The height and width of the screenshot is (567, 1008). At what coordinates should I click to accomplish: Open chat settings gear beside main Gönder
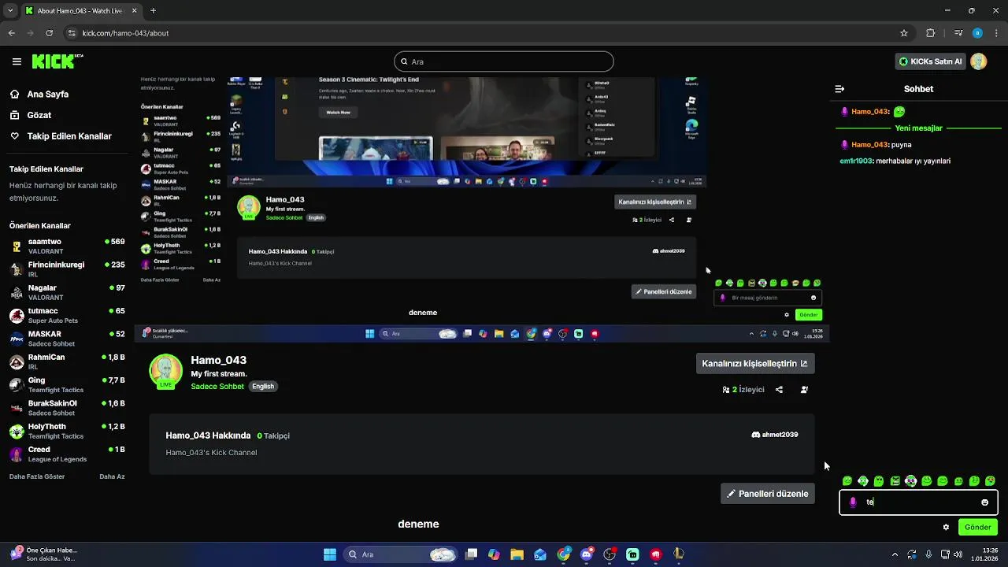pyautogui.click(x=946, y=527)
